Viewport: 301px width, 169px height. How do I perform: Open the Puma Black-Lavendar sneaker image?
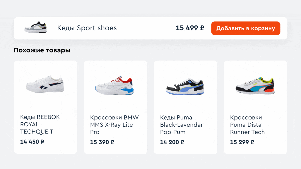(185, 87)
